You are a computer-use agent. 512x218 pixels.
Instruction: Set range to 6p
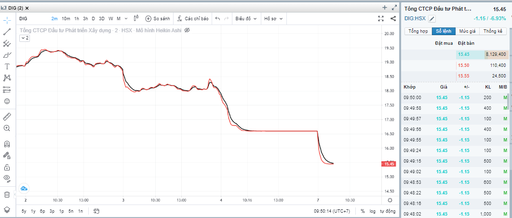(x=42, y=211)
